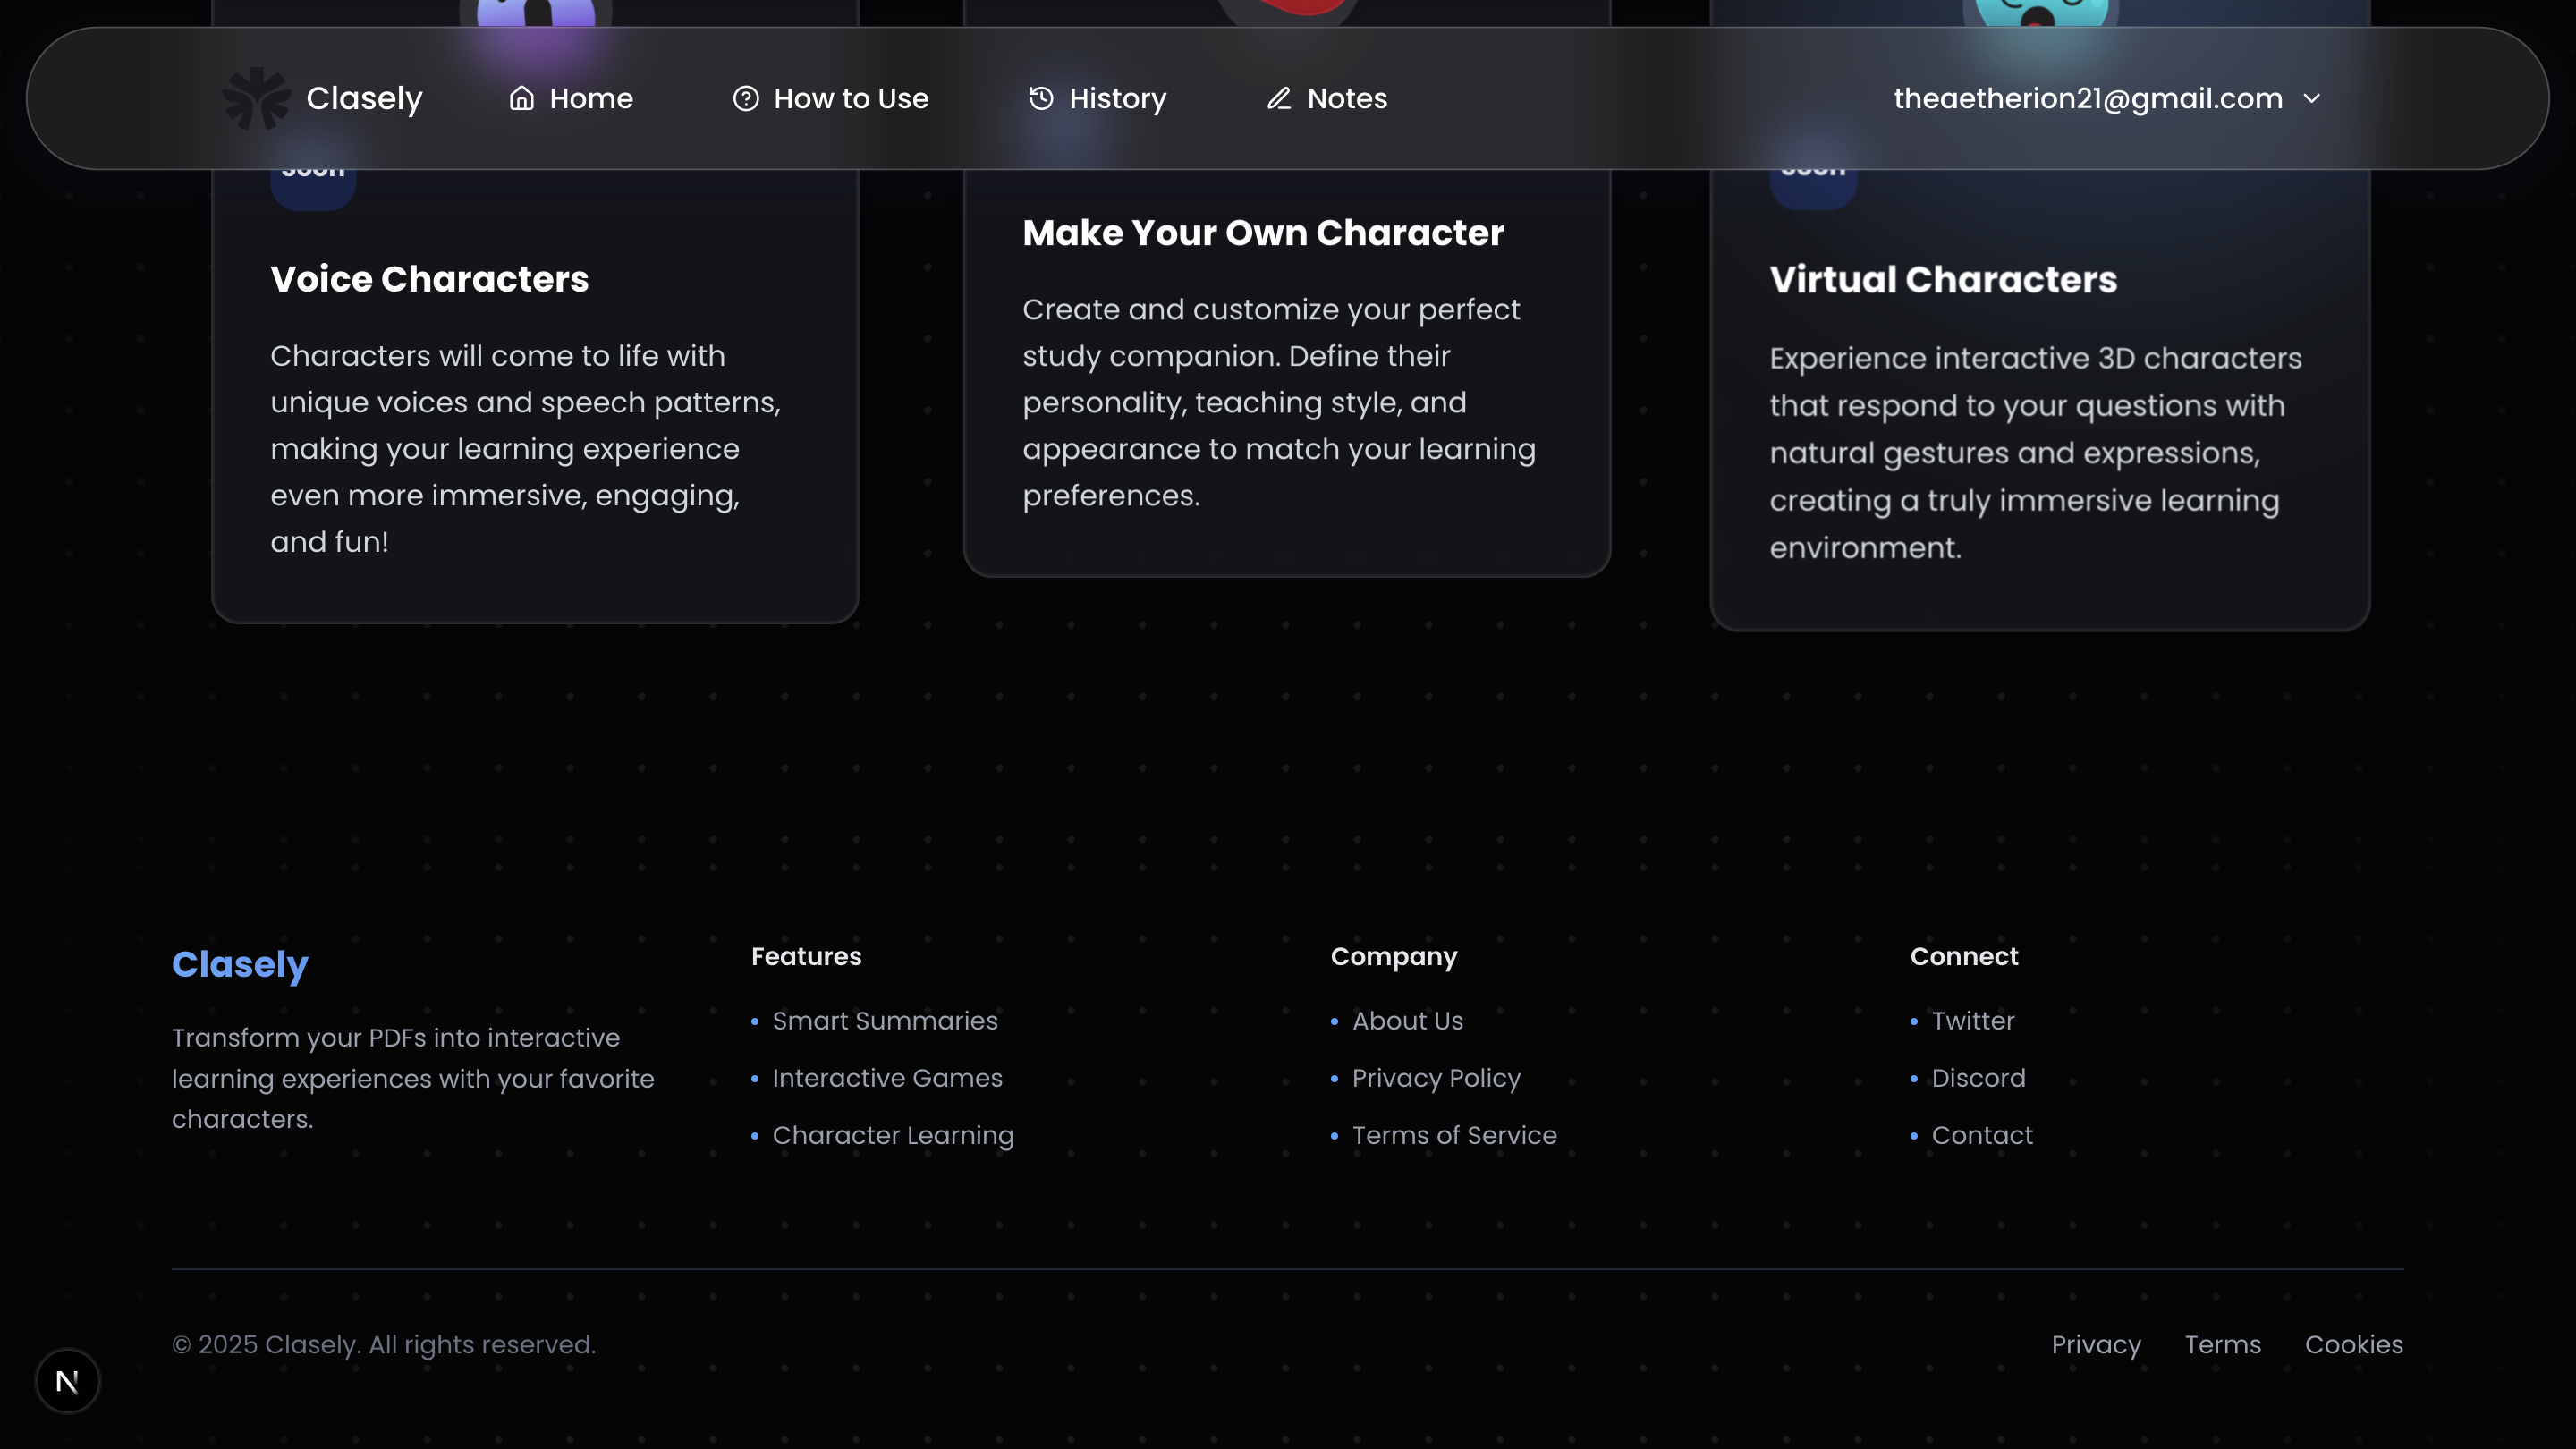
Task: Open the Contact link
Action: point(1982,1135)
